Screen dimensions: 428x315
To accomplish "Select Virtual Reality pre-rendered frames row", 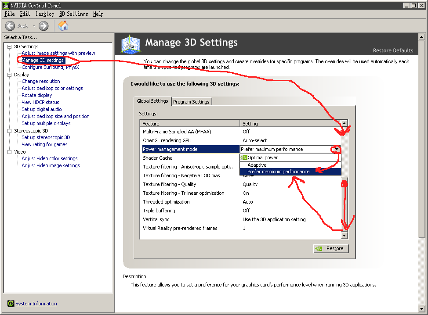I will coord(240,228).
